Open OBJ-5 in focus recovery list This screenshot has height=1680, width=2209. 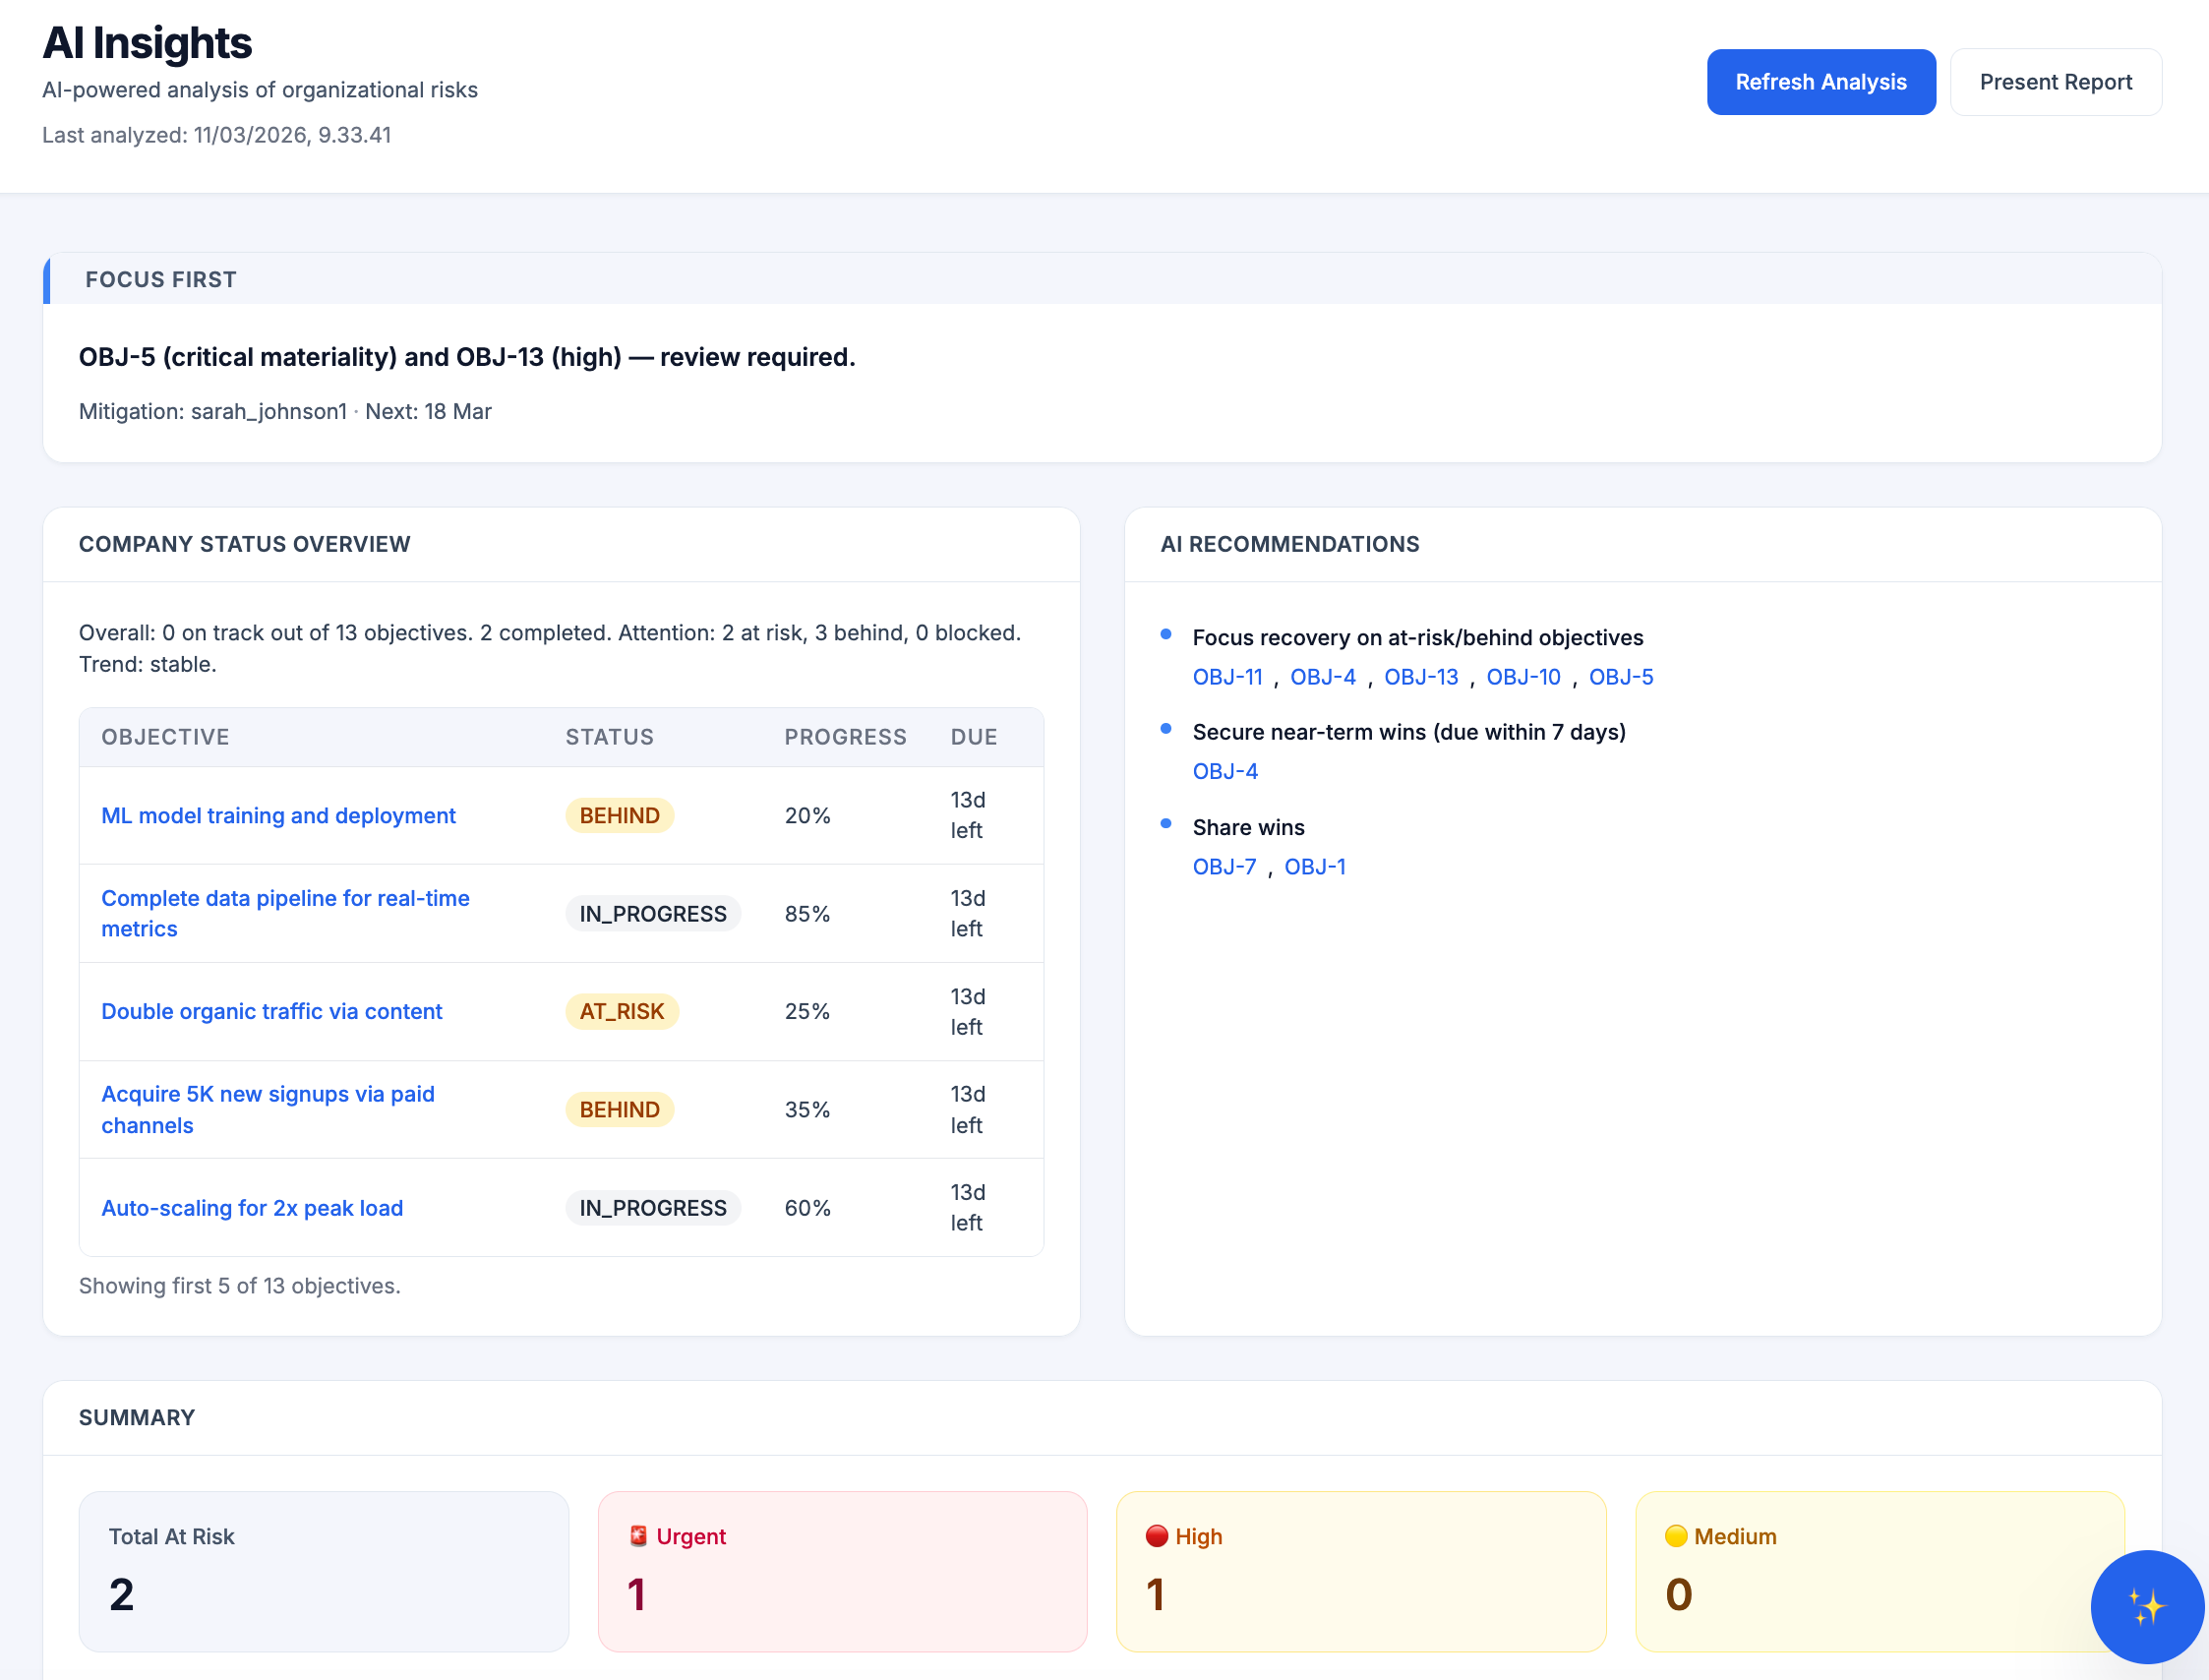(x=1621, y=676)
